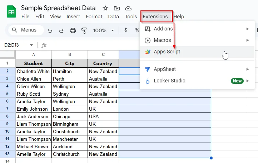Apply currency format with dollar icon

tap(126, 30)
